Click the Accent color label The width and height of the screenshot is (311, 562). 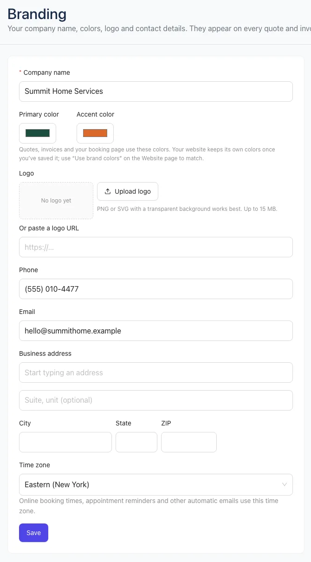point(95,114)
